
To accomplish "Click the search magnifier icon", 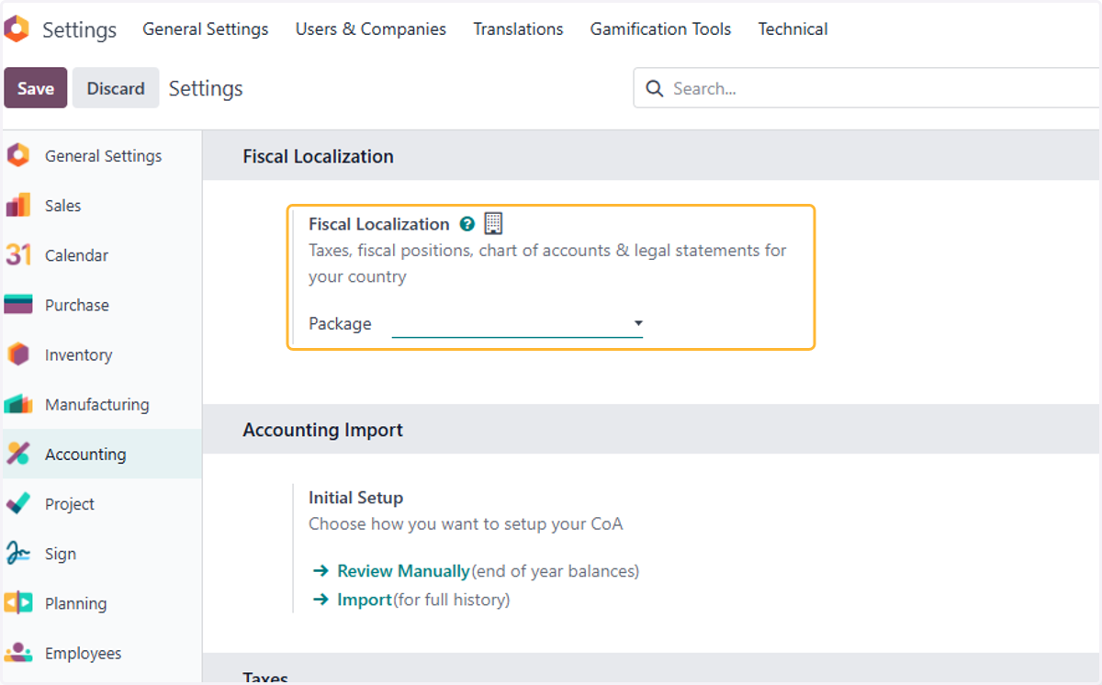I will click(655, 88).
